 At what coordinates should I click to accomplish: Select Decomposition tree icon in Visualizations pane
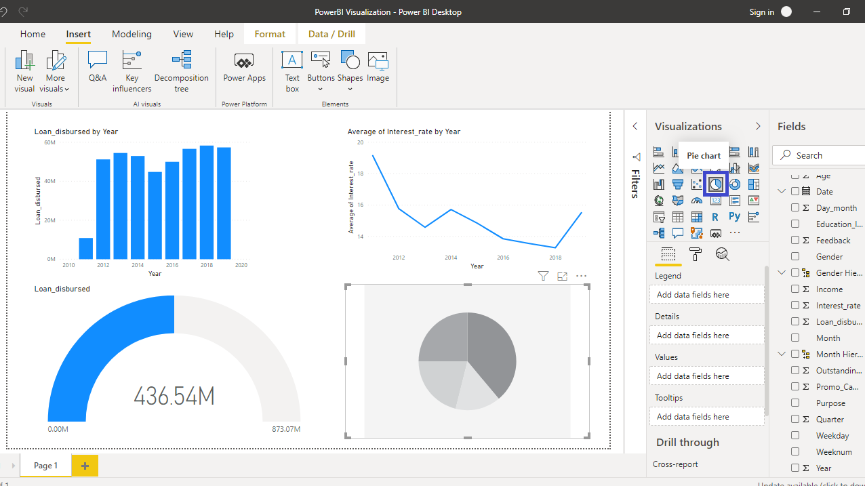pyautogui.click(x=659, y=233)
